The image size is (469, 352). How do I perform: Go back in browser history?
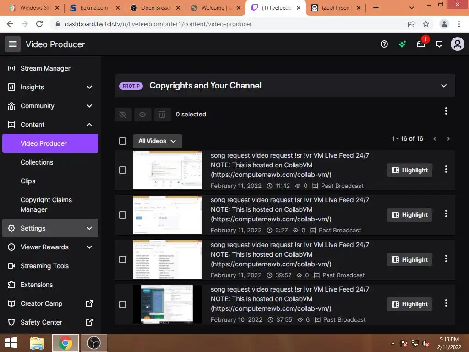(x=10, y=24)
